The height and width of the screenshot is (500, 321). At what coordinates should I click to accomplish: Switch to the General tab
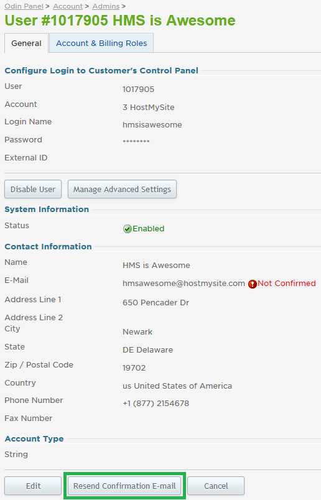click(x=27, y=43)
